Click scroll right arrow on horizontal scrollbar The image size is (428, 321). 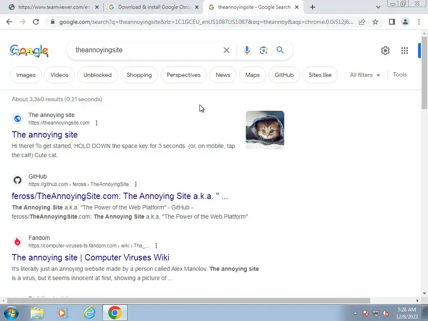coord(418,301)
